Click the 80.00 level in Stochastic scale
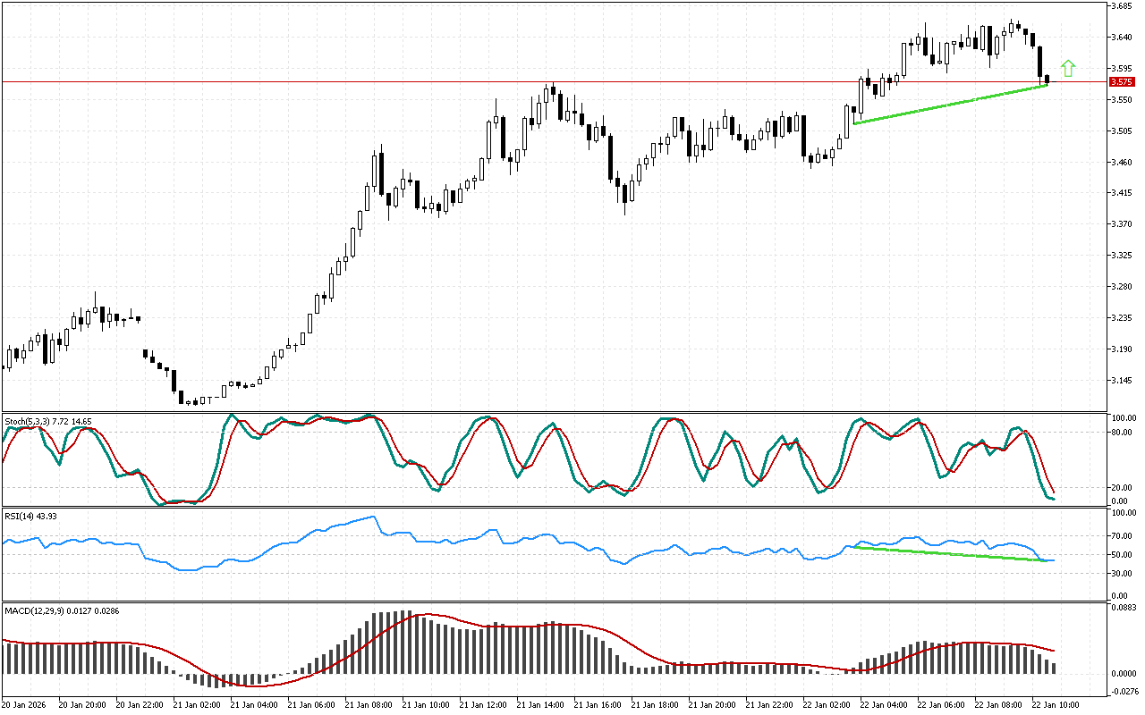1145x715 pixels. (x=1123, y=433)
